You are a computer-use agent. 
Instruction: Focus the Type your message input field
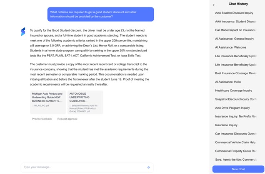pyautogui.click(x=83, y=167)
